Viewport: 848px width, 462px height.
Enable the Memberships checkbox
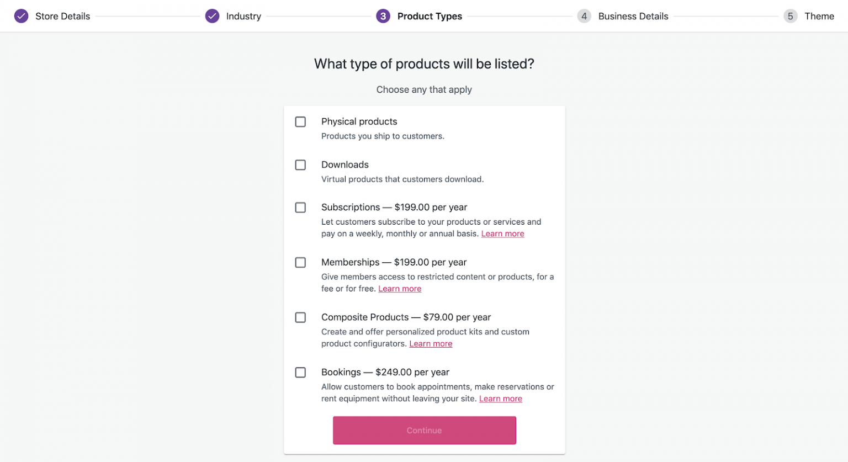[x=300, y=262]
